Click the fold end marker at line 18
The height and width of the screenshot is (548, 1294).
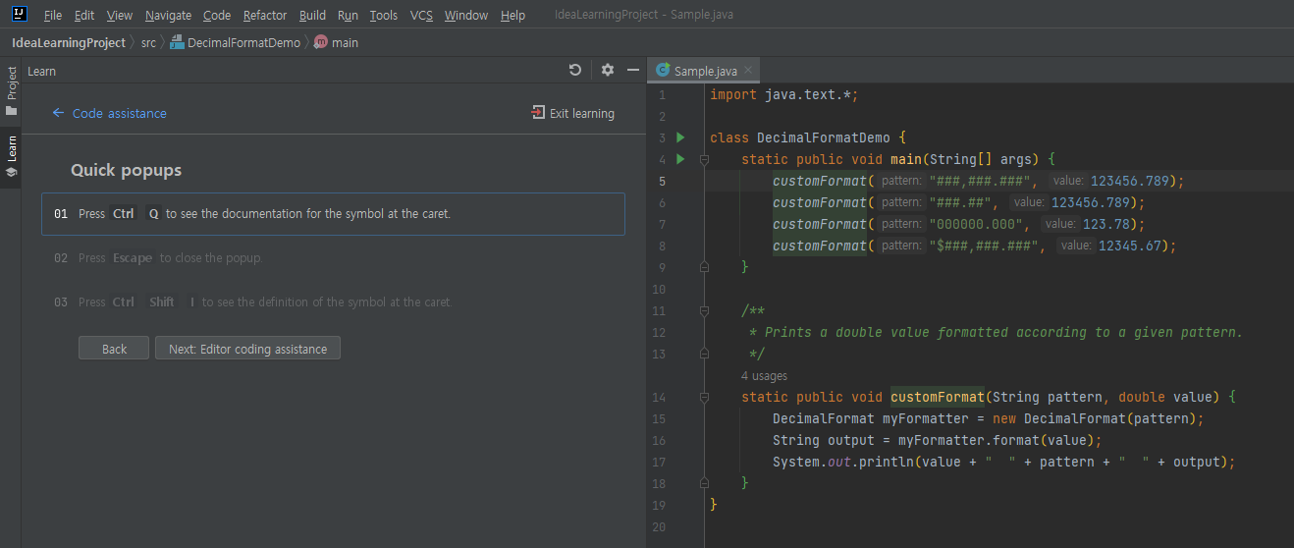[x=704, y=483]
